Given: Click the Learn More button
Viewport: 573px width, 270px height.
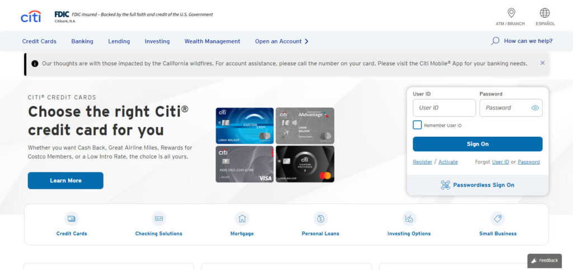Looking at the screenshot, I should tap(65, 181).
